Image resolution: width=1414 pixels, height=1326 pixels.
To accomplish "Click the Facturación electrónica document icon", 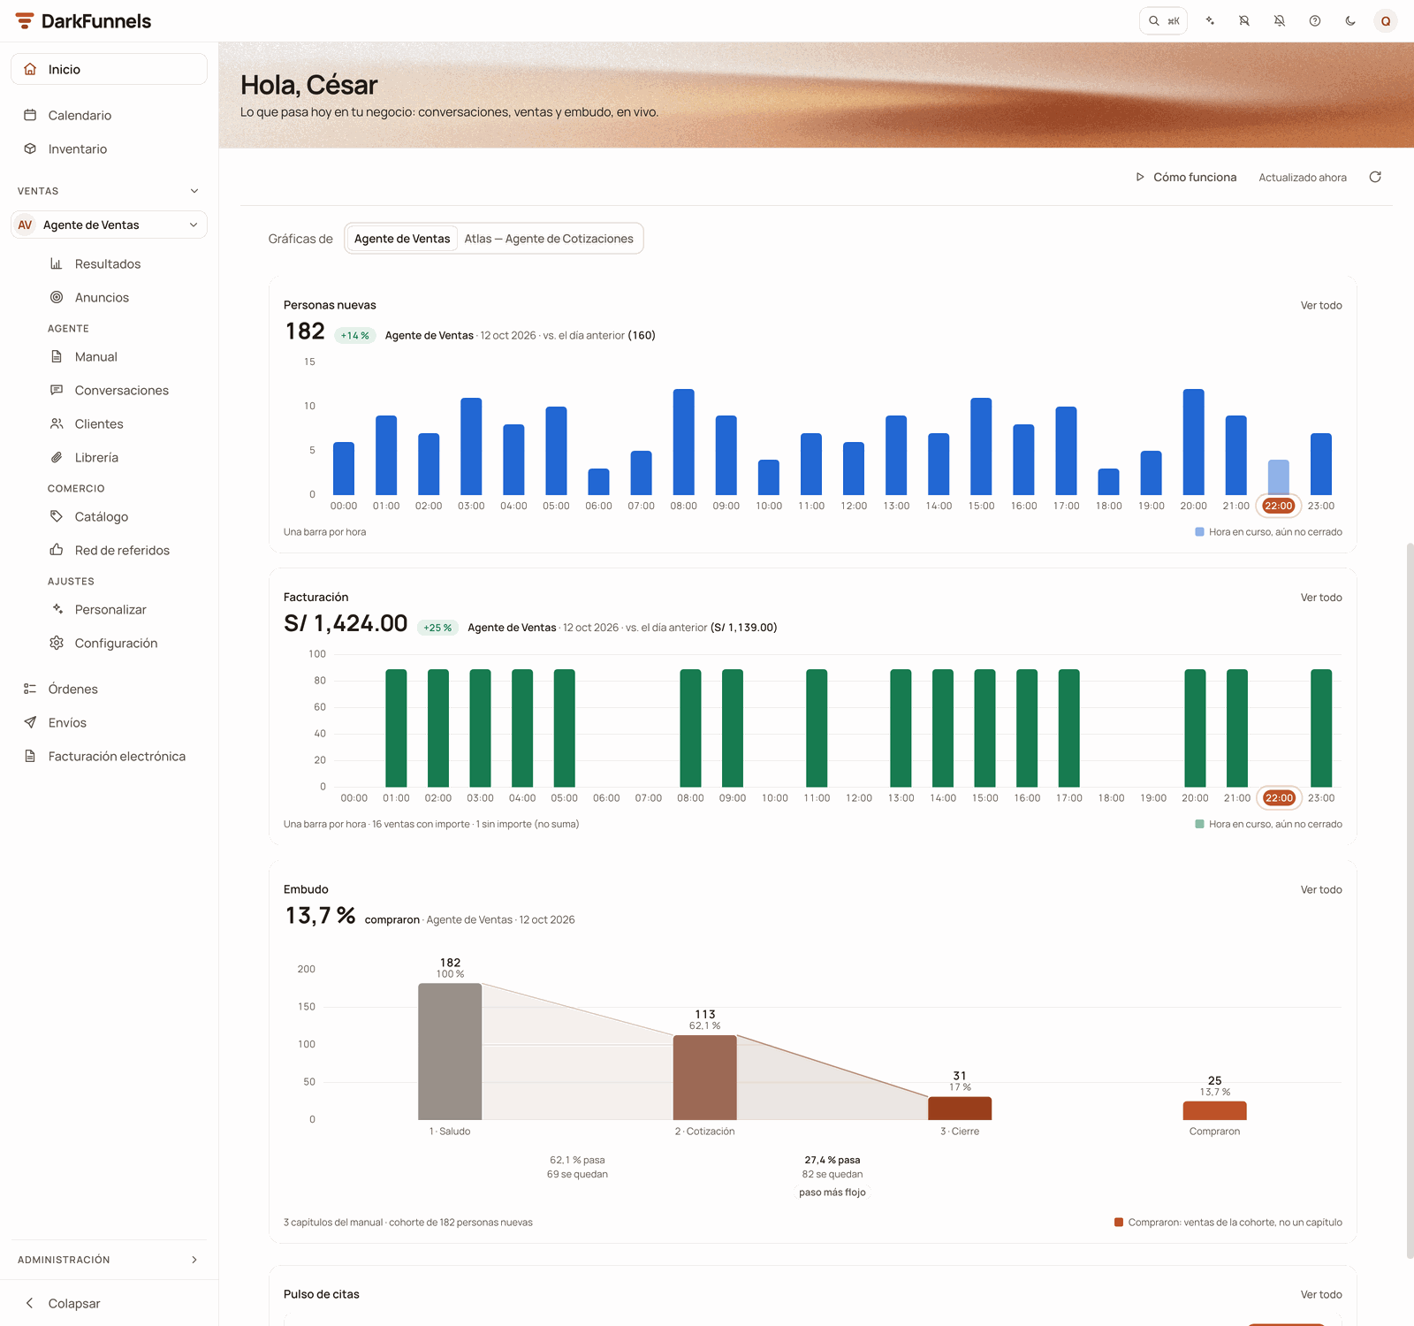I will (30, 756).
